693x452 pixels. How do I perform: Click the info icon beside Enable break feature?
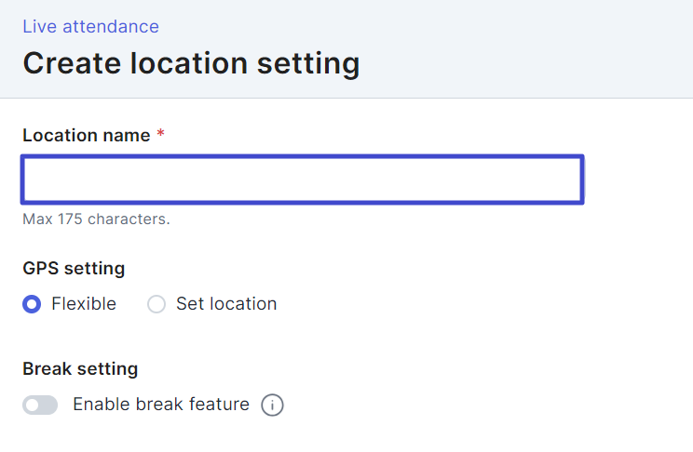pyautogui.click(x=272, y=405)
